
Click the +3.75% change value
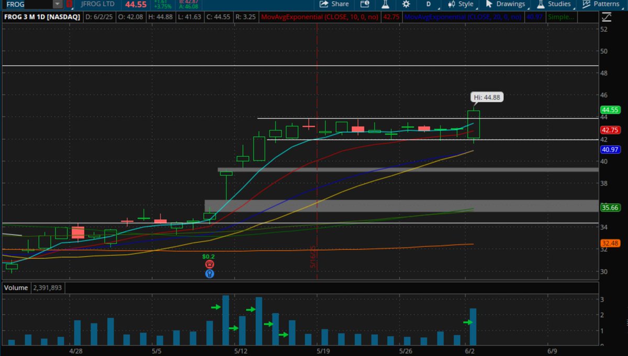163,7
